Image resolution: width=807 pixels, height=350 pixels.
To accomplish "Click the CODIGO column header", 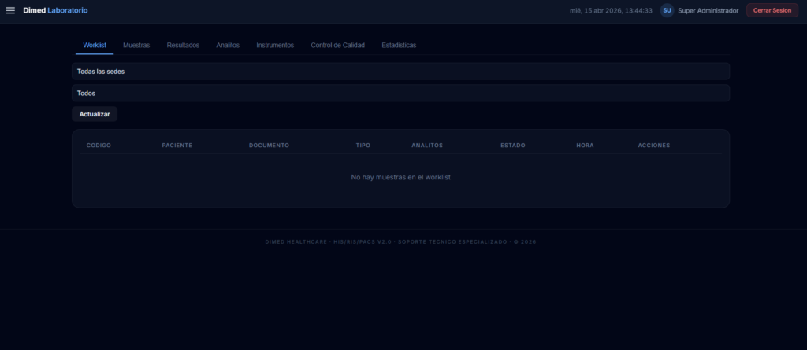I will [x=99, y=146].
